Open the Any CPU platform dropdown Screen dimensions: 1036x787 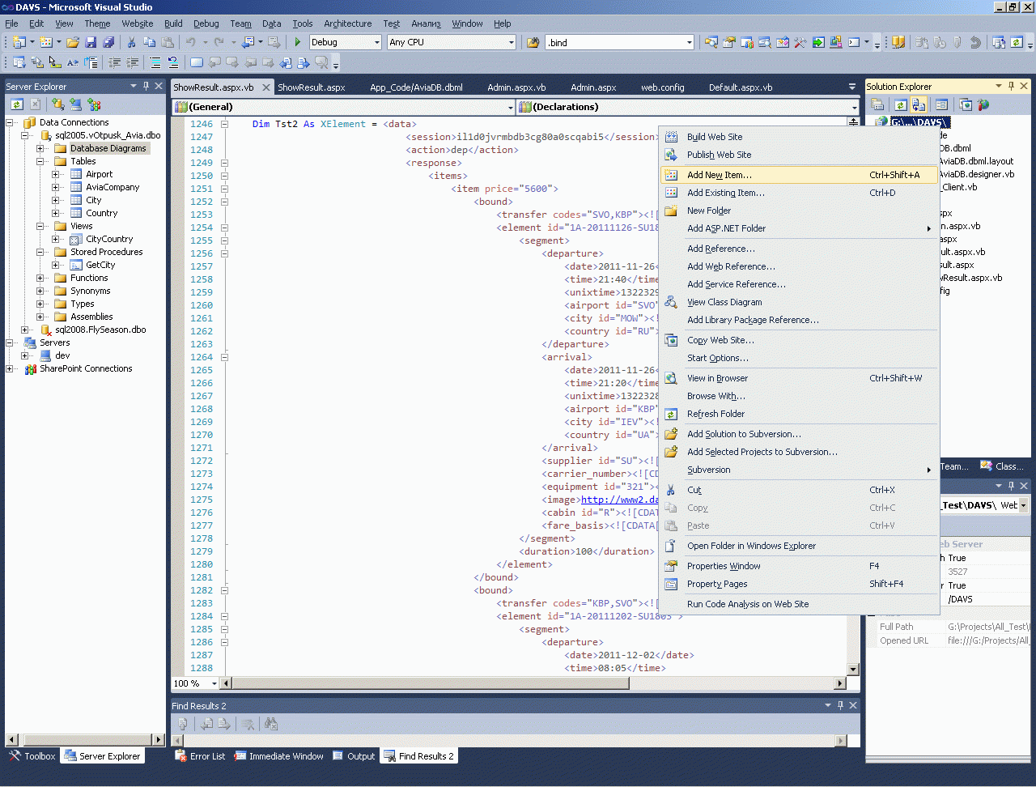511,42
